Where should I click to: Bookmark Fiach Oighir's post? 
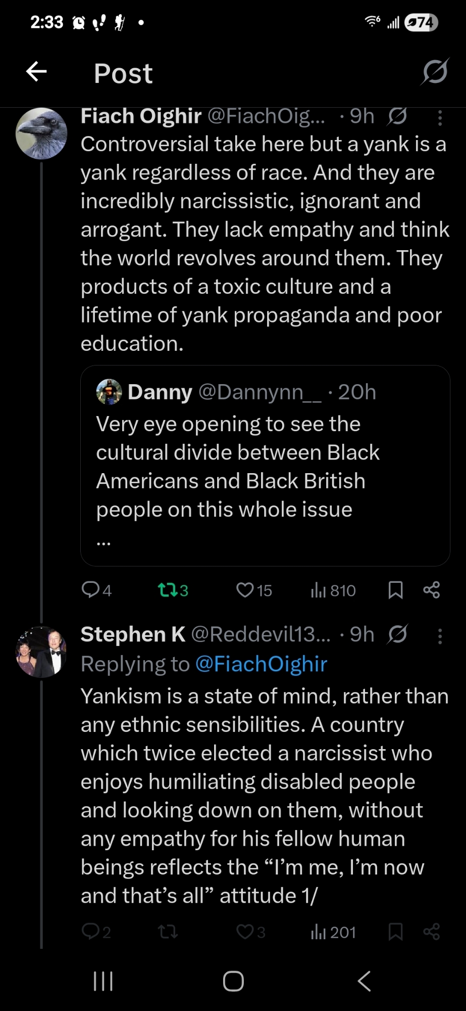395,589
